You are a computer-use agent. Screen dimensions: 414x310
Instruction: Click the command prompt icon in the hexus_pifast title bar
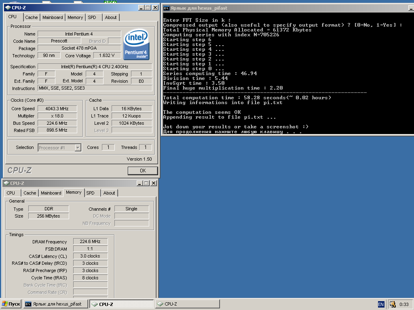(166, 8)
